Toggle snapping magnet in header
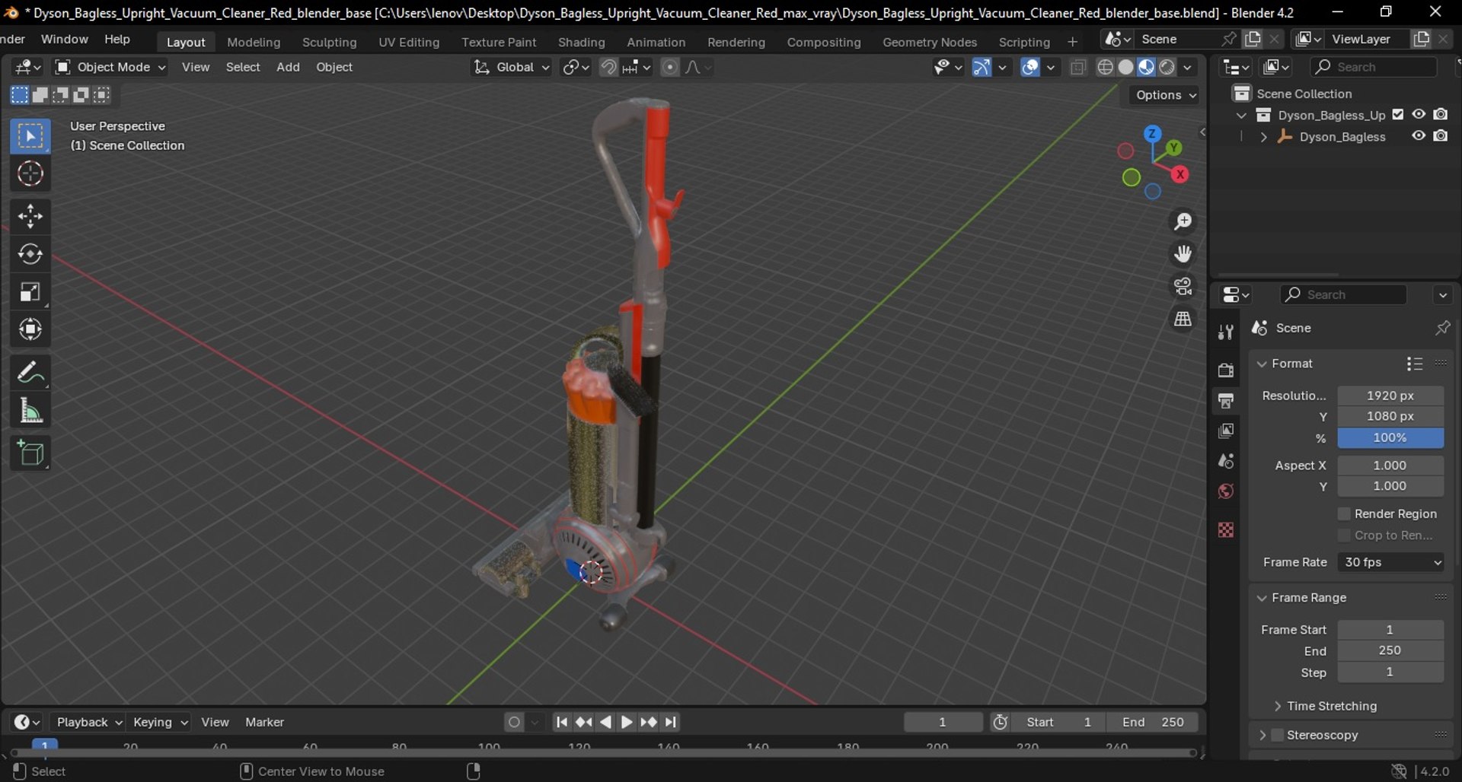The height and width of the screenshot is (782, 1462). [x=608, y=67]
